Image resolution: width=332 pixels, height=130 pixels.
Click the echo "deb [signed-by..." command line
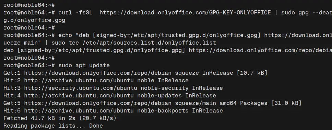(195, 35)
